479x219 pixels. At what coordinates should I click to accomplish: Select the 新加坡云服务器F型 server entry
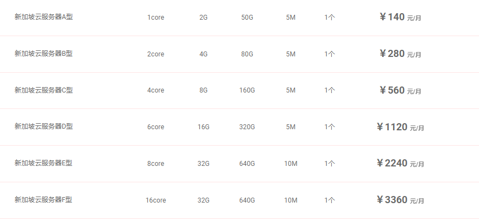point(44,200)
